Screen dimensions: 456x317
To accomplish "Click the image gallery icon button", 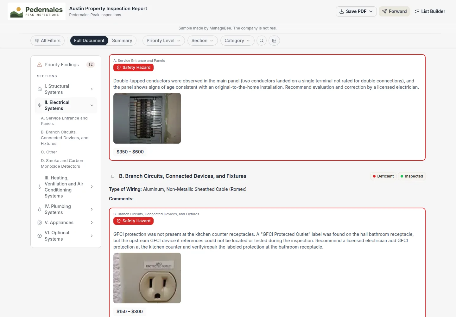I will (x=274, y=41).
